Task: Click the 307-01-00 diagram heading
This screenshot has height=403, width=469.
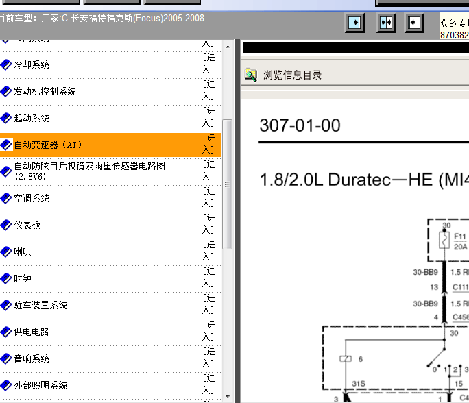Action: tap(300, 125)
